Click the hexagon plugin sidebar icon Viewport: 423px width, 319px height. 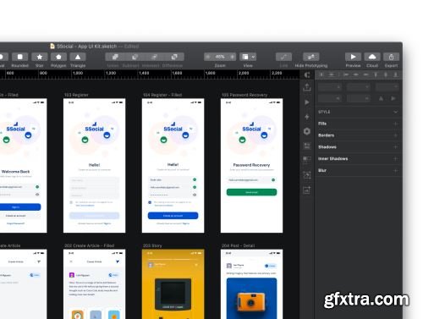pyautogui.click(x=307, y=131)
